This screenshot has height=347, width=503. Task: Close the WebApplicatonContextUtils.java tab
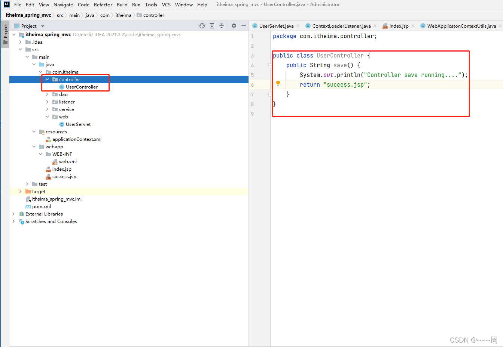[x=500, y=26]
